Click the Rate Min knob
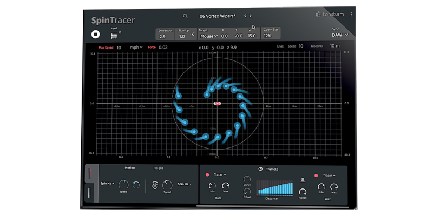Image resolution: width=433 pixels, height=216 pixels. click(212, 186)
